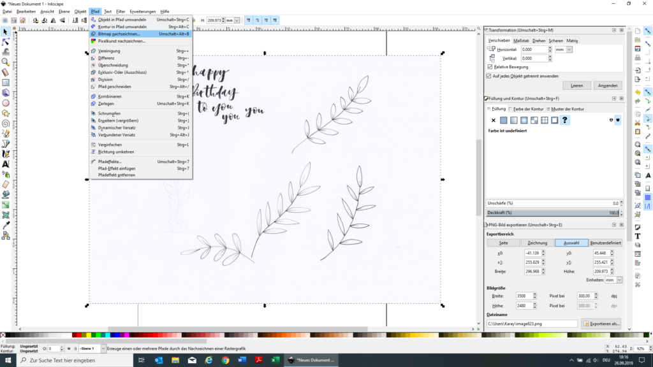
Task: Uncheck Auf jedes Objekt getrennt anwenden
Action: pos(490,75)
